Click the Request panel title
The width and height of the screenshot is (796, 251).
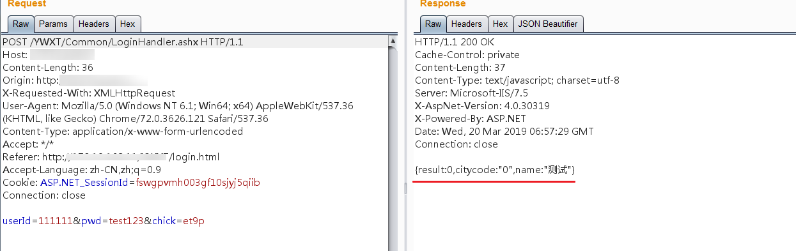pyautogui.click(x=27, y=4)
